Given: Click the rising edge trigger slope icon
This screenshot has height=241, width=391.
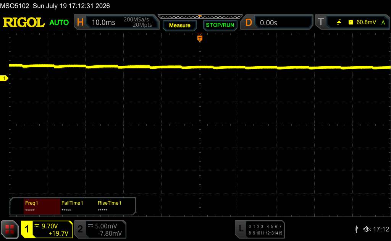Looking at the screenshot, I should [x=339, y=22].
